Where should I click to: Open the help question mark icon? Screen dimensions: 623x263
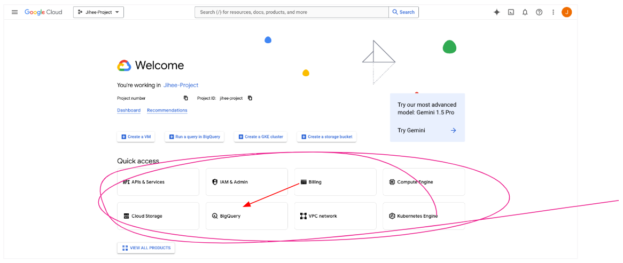[x=539, y=12]
